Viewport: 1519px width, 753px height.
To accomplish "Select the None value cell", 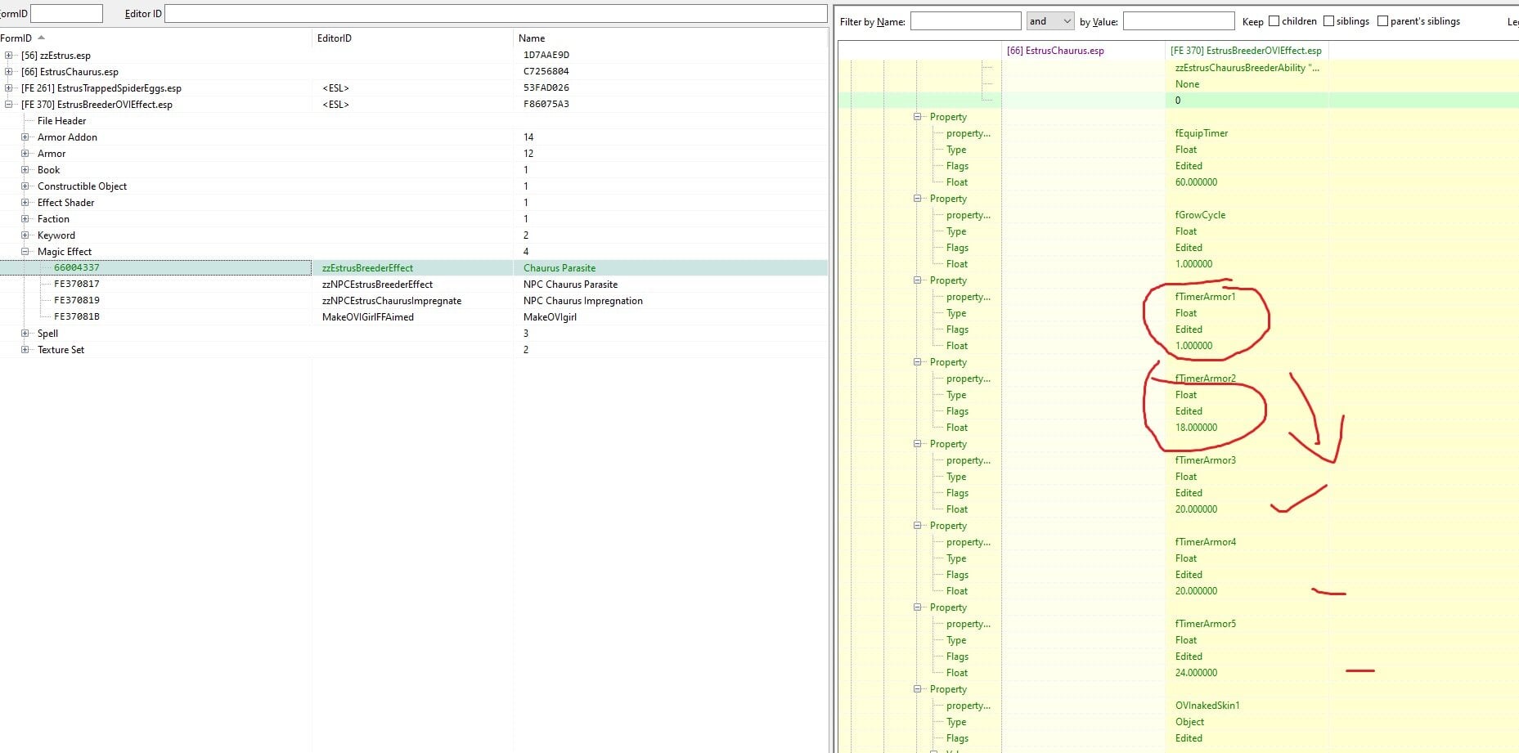I will point(1187,84).
